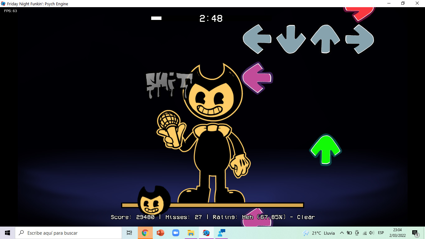Click the gray left arrow receptor
425x239 pixels.
pos(257,39)
